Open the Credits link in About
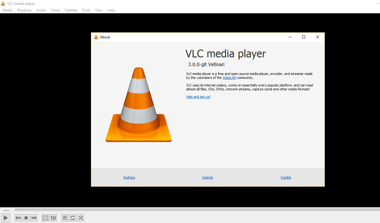 click(x=286, y=177)
